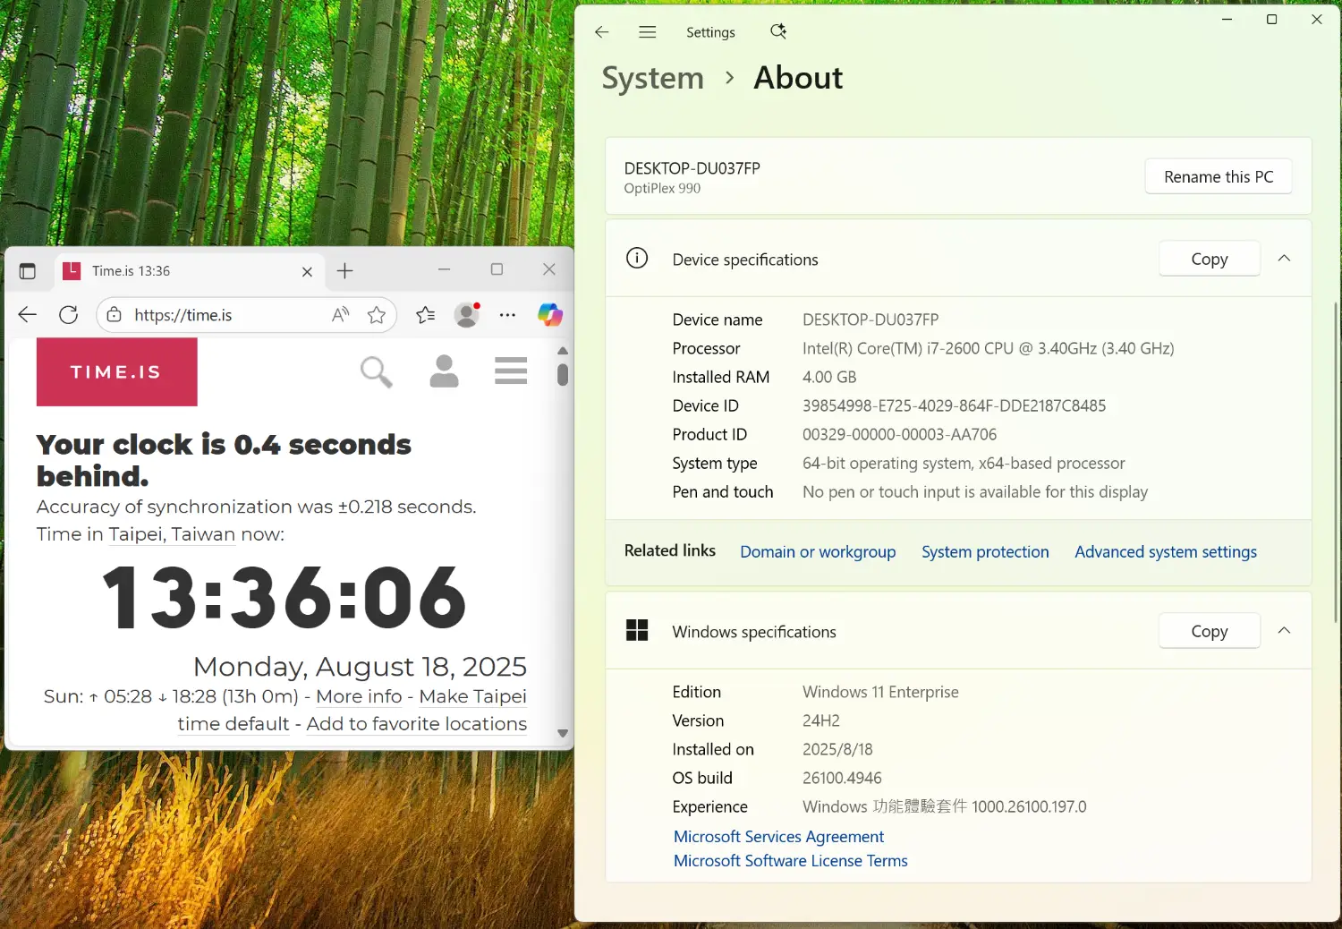Go back in Settings window
This screenshot has height=929, width=1342.
click(601, 32)
